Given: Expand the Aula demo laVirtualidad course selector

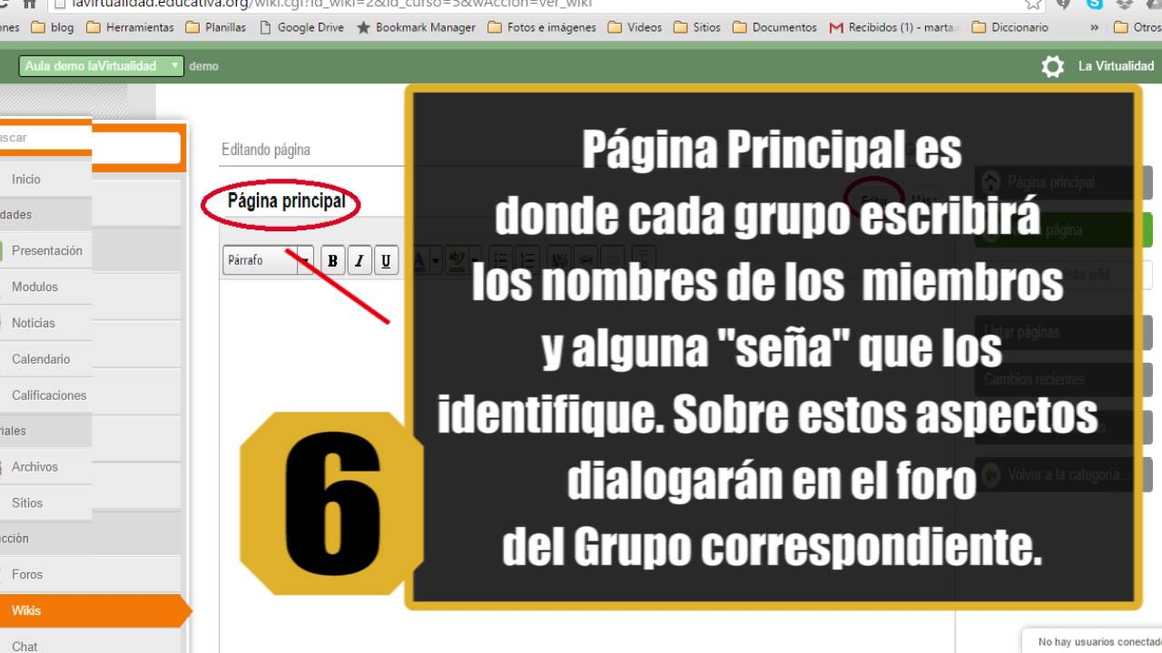Looking at the screenshot, I should coord(101,66).
